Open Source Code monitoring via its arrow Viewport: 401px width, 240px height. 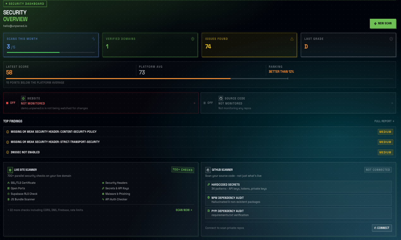(x=392, y=103)
